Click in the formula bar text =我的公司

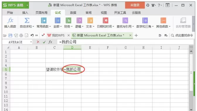pyautogui.click(x=68, y=42)
